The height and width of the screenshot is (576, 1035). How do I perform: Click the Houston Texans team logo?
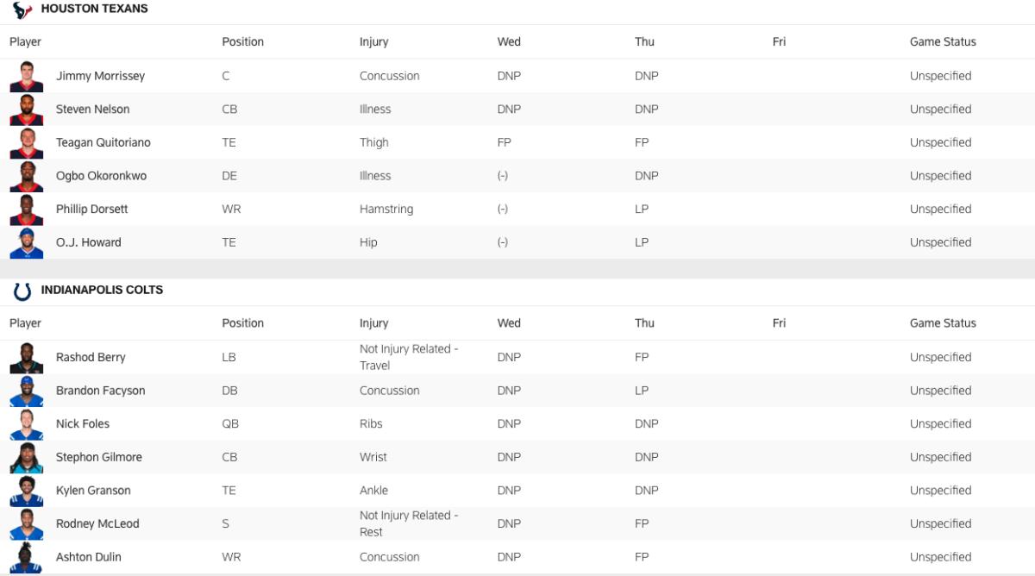click(x=22, y=9)
